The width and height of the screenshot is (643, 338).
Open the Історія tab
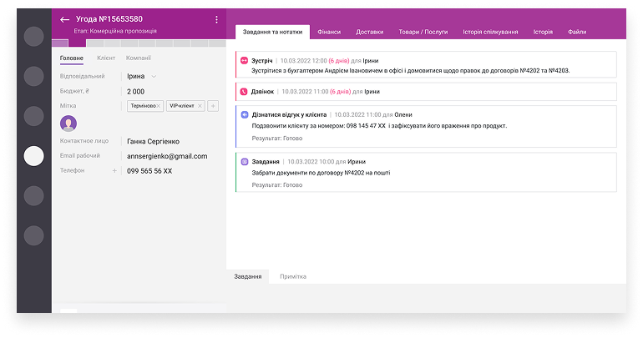pos(543,32)
